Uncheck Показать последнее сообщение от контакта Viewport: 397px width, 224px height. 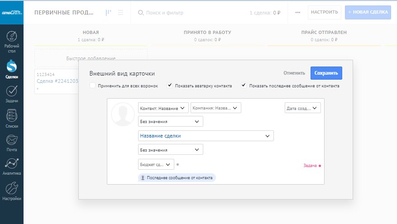(244, 86)
